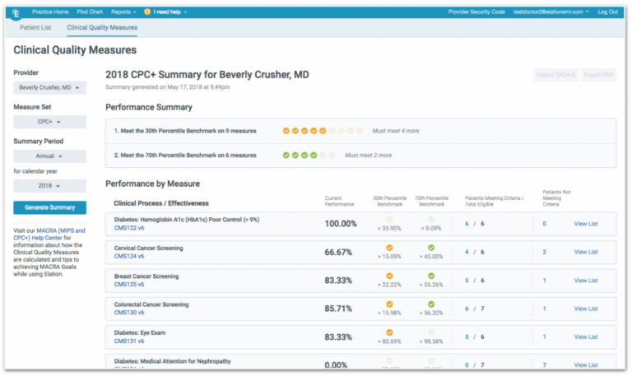Open the Measure Set CPC+ dropdown
Viewport: 632px width, 376px height.
click(x=49, y=122)
